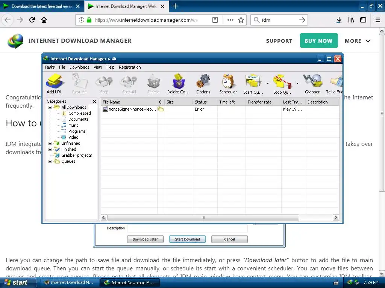385x288 pixels.
Task: Select the Video category
Action: click(x=73, y=137)
